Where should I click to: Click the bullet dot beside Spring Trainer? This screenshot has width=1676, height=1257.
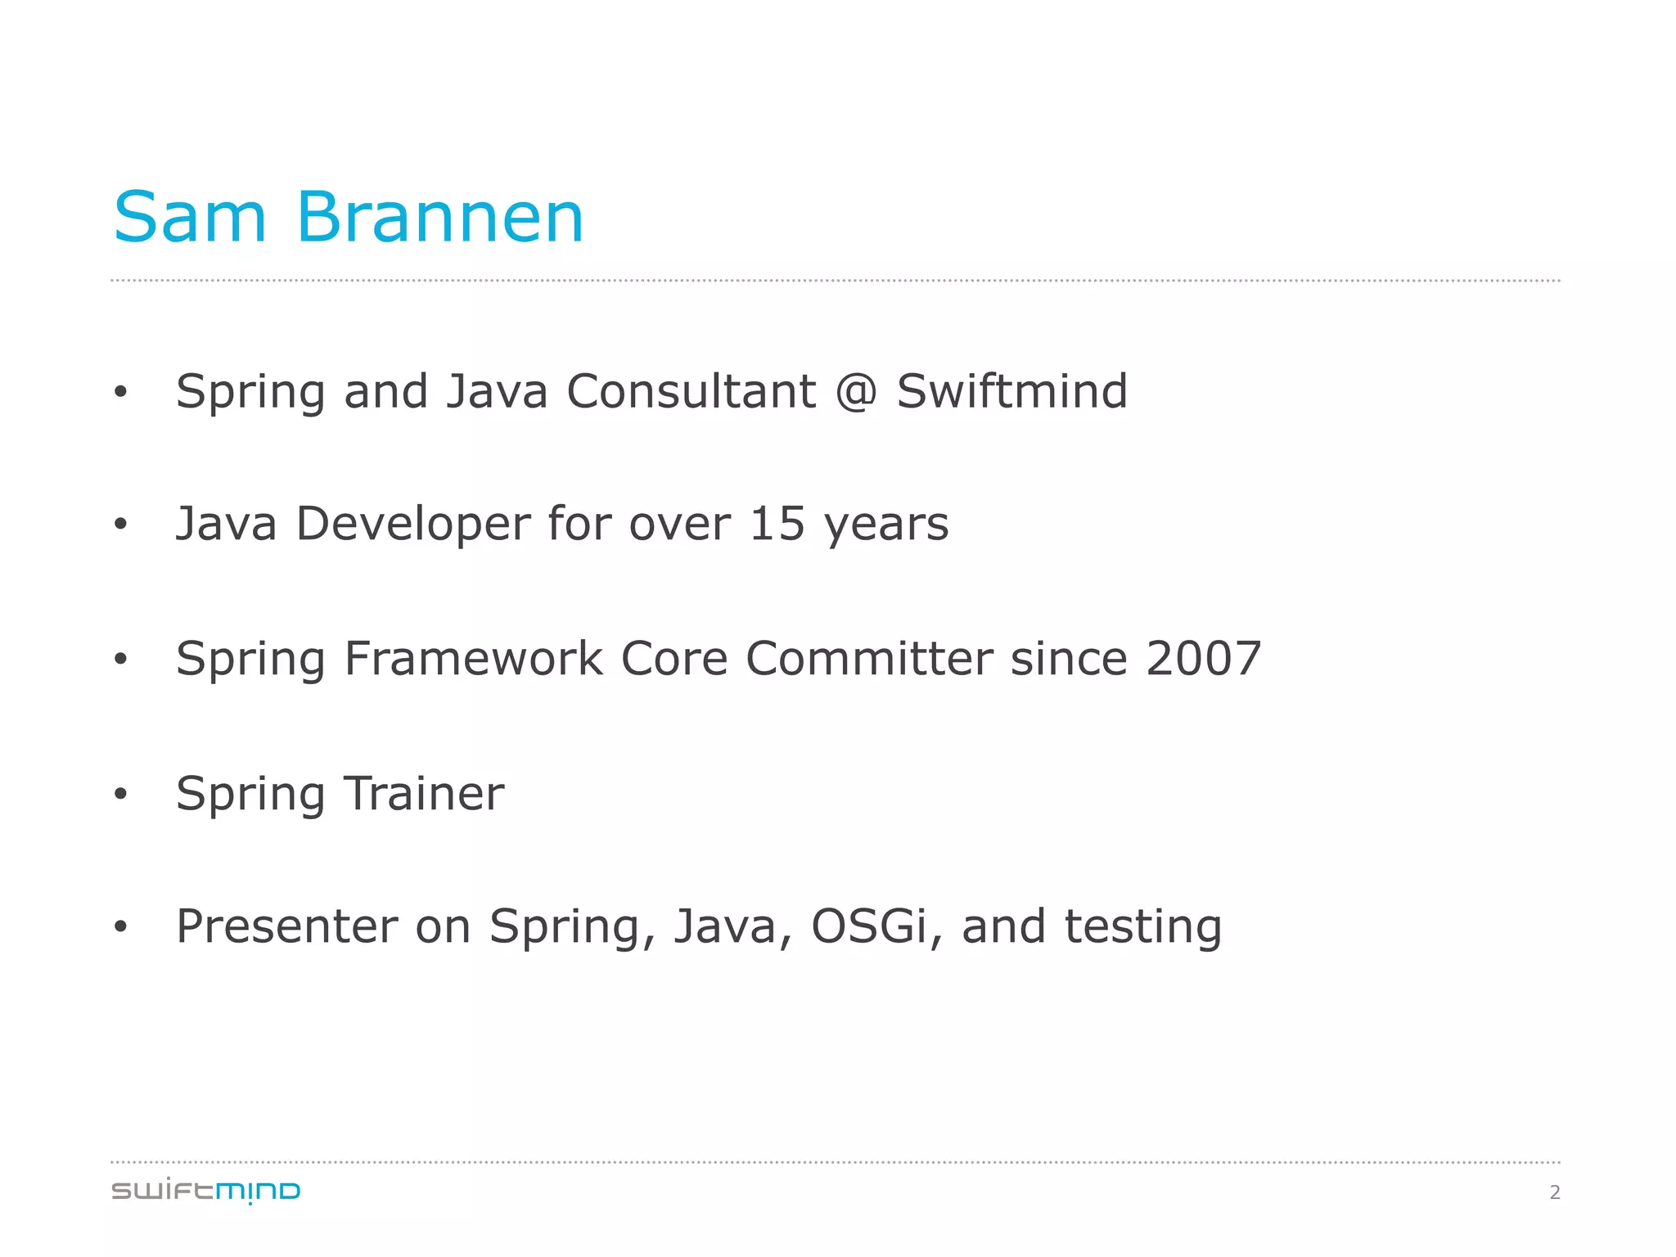(x=121, y=794)
